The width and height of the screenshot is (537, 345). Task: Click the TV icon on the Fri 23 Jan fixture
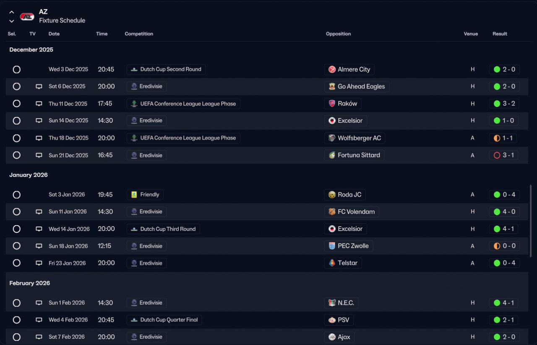(x=39, y=263)
